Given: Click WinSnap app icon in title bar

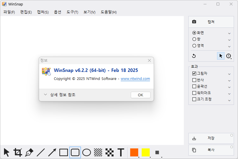Looking at the screenshot, I should pyautogui.click(x=4, y=4).
